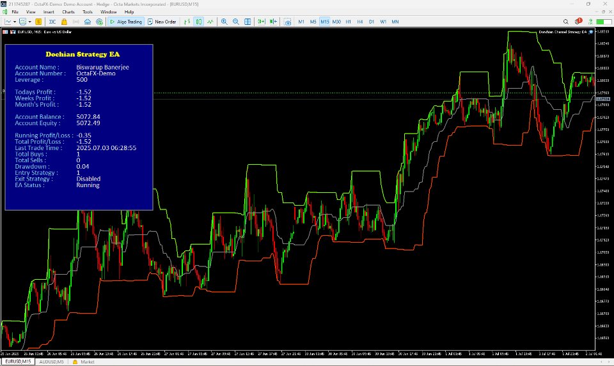This screenshot has width=614, height=366.
Task: Click the OctaFX-Demo account value
Action: click(96, 73)
